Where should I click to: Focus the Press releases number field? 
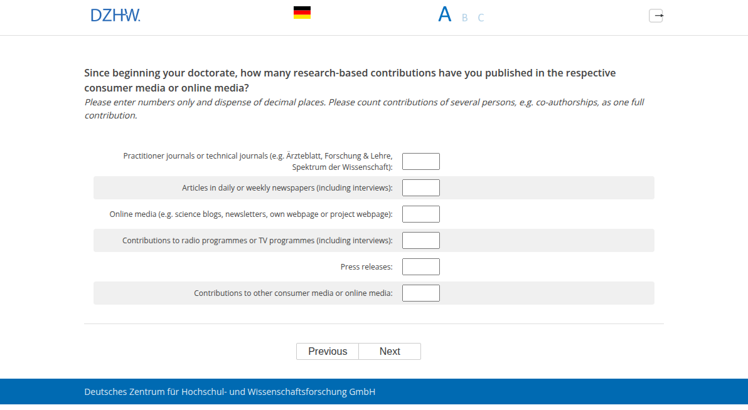pyautogui.click(x=420, y=266)
